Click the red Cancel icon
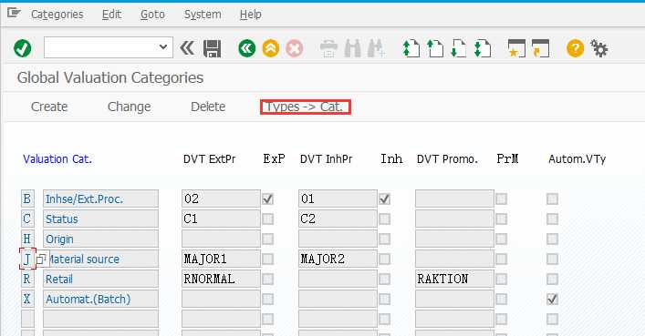The height and width of the screenshot is (336, 645). (x=295, y=48)
